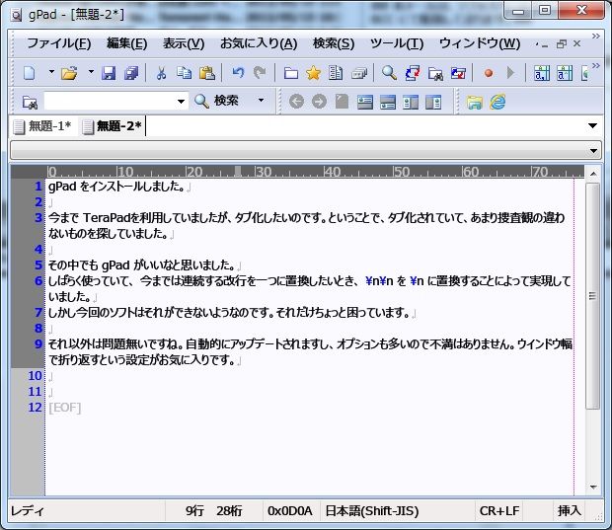Screen dimensions: 612x530
Task: Paste with the clipboard icon
Action: coord(207,73)
